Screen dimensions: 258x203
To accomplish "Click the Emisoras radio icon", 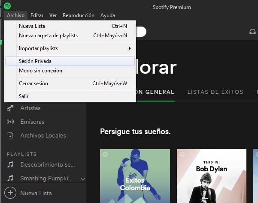I will coord(10,122).
